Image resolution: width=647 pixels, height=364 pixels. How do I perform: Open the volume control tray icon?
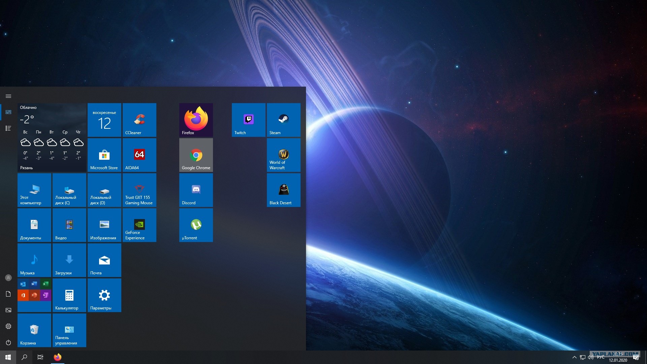point(591,357)
